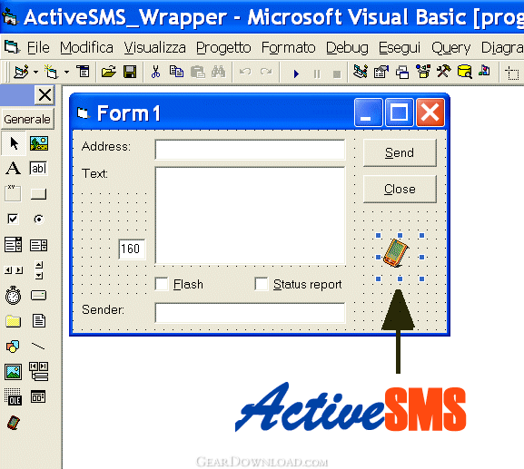The width and height of the screenshot is (524, 469).
Task: Open the Project Explorer toolbar icon
Action: tap(361, 72)
